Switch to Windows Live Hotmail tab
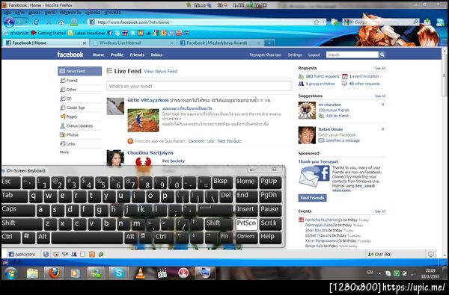Image resolution: width=449 pixels, height=295 pixels. 132,43
